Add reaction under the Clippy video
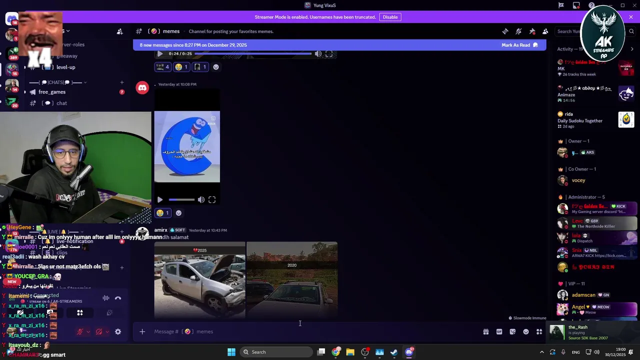Viewport: 640px width, 360px height. [x=178, y=213]
